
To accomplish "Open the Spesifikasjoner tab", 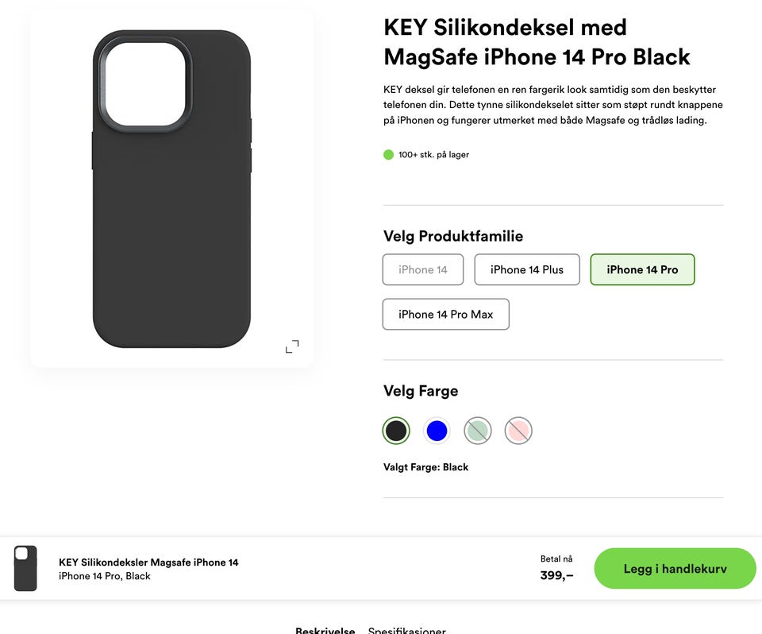I will point(406,631).
